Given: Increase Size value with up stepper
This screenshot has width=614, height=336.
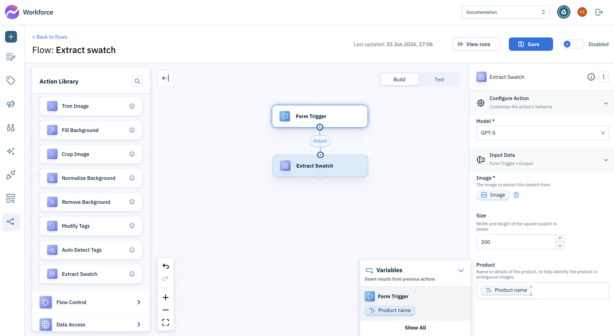Looking at the screenshot, I should click(560, 238).
